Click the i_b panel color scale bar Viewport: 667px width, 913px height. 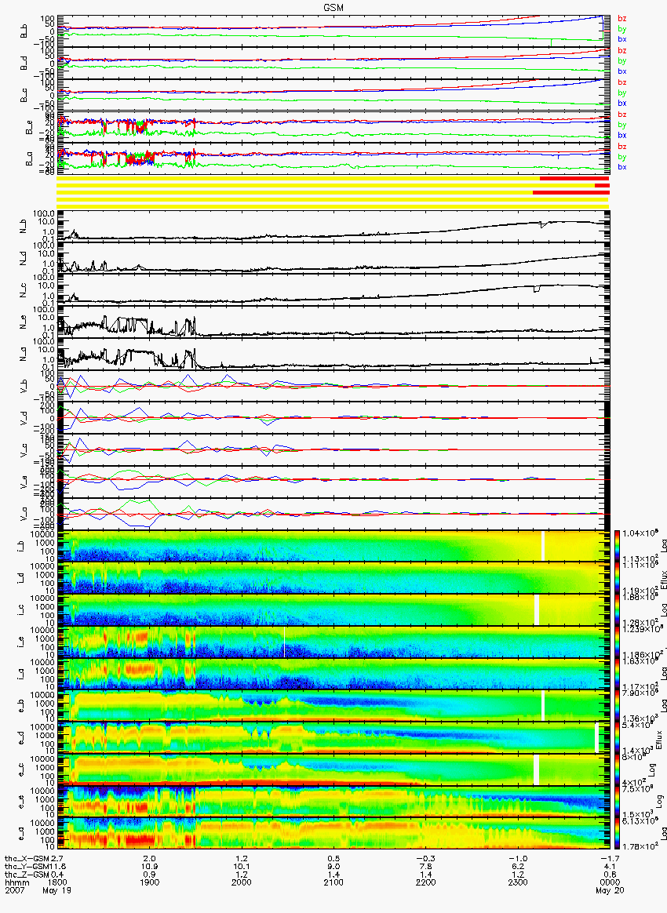point(618,546)
